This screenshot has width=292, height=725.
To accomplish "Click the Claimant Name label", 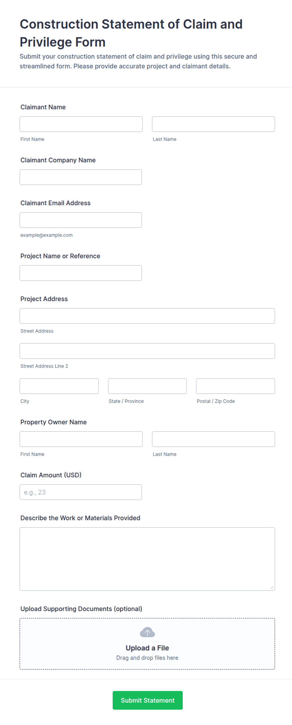I will 43,107.
